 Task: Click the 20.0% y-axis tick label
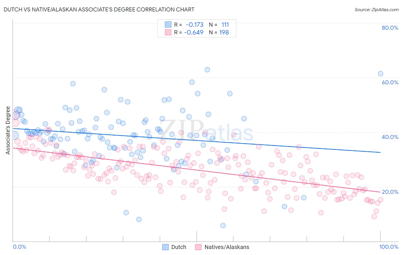coord(390,192)
